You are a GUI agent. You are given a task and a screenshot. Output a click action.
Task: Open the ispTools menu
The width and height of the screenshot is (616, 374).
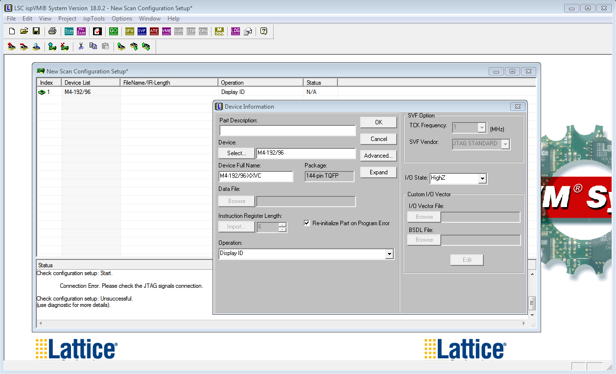pos(94,19)
